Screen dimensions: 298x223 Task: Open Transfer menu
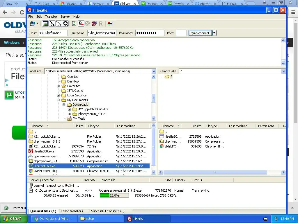pyautogui.click(x=51, y=17)
